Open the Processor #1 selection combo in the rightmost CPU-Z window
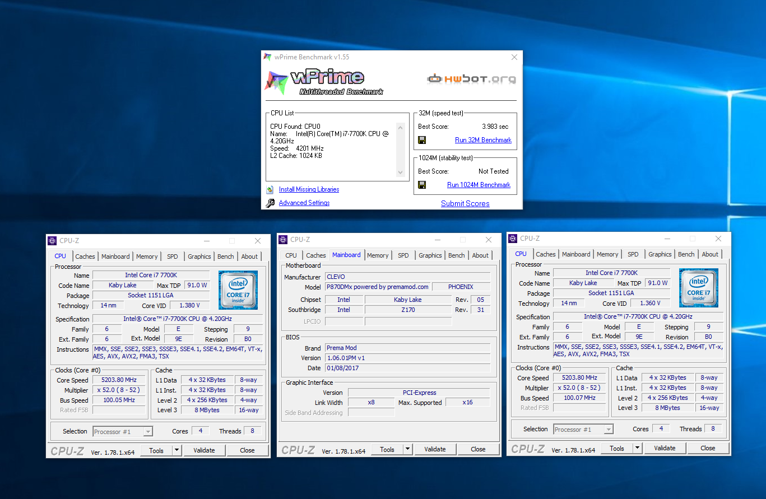Image resolution: width=766 pixels, height=499 pixels. click(x=583, y=430)
